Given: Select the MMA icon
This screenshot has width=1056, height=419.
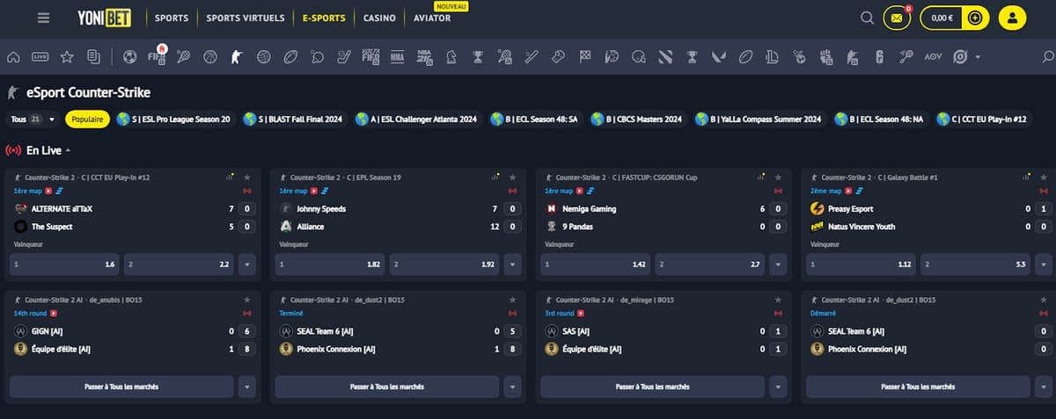Looking at the screenshot, I should 398,57.
